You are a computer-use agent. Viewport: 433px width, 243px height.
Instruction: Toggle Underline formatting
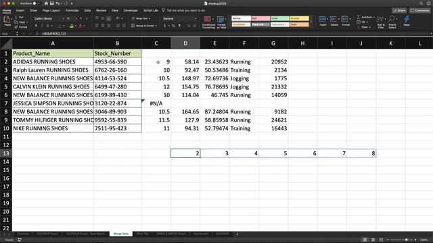(47, 26)
